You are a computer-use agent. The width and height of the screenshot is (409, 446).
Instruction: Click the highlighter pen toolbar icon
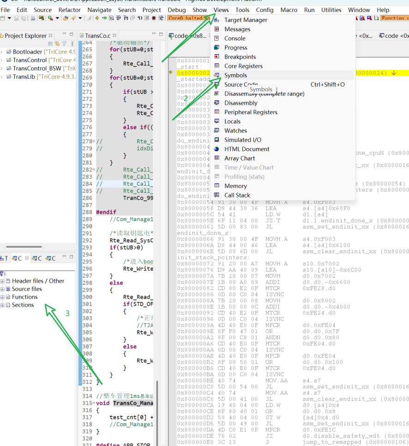point(73,18)
